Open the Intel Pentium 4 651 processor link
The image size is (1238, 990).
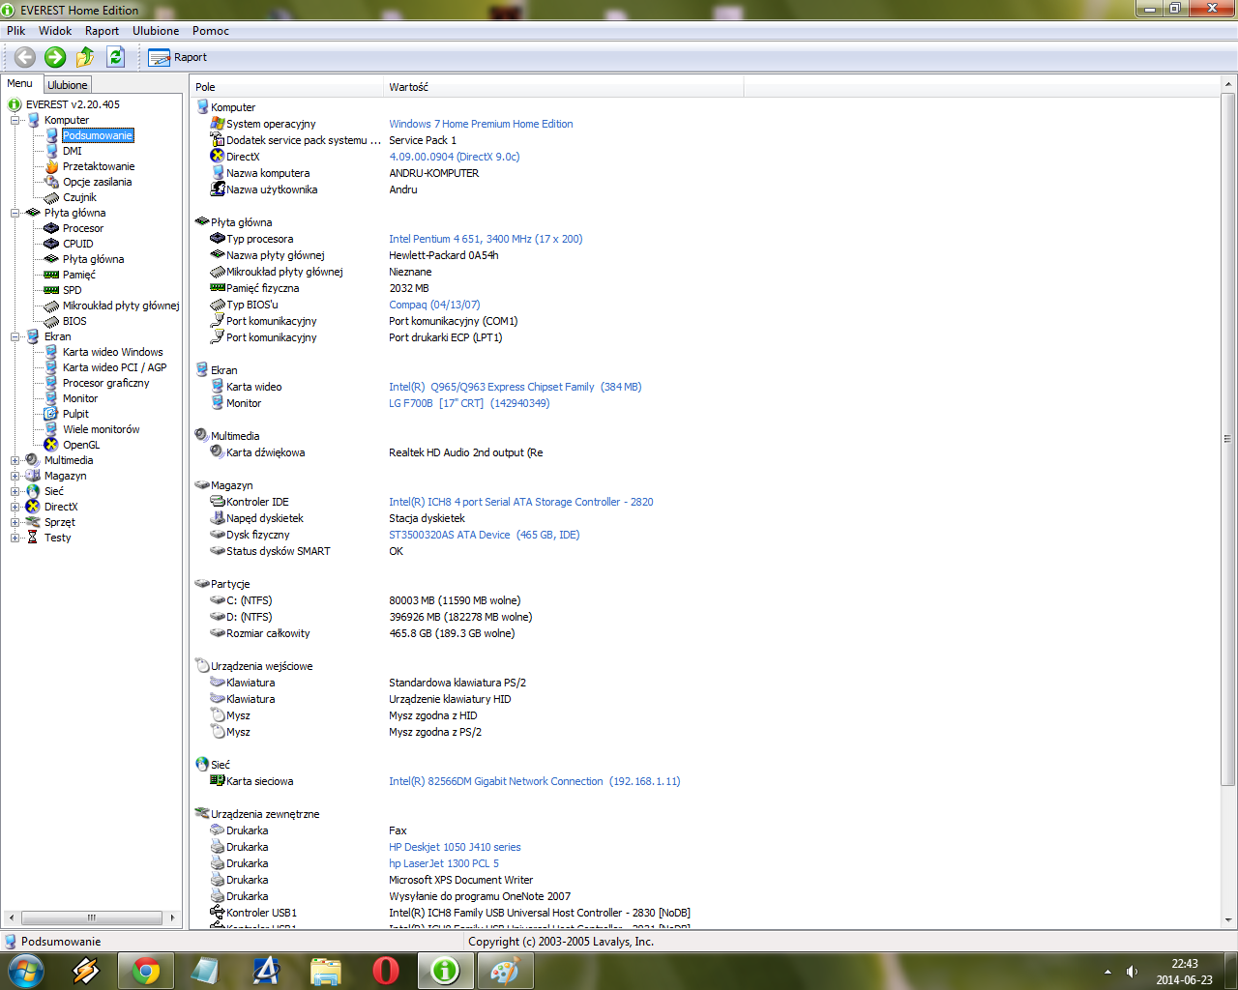486,239
